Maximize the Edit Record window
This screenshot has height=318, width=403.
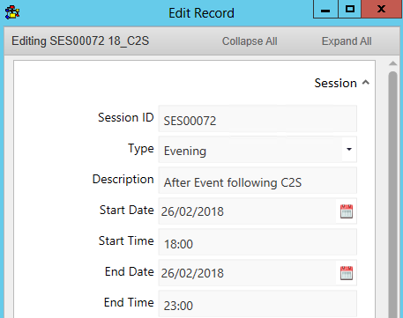click(x=349, y=9)
